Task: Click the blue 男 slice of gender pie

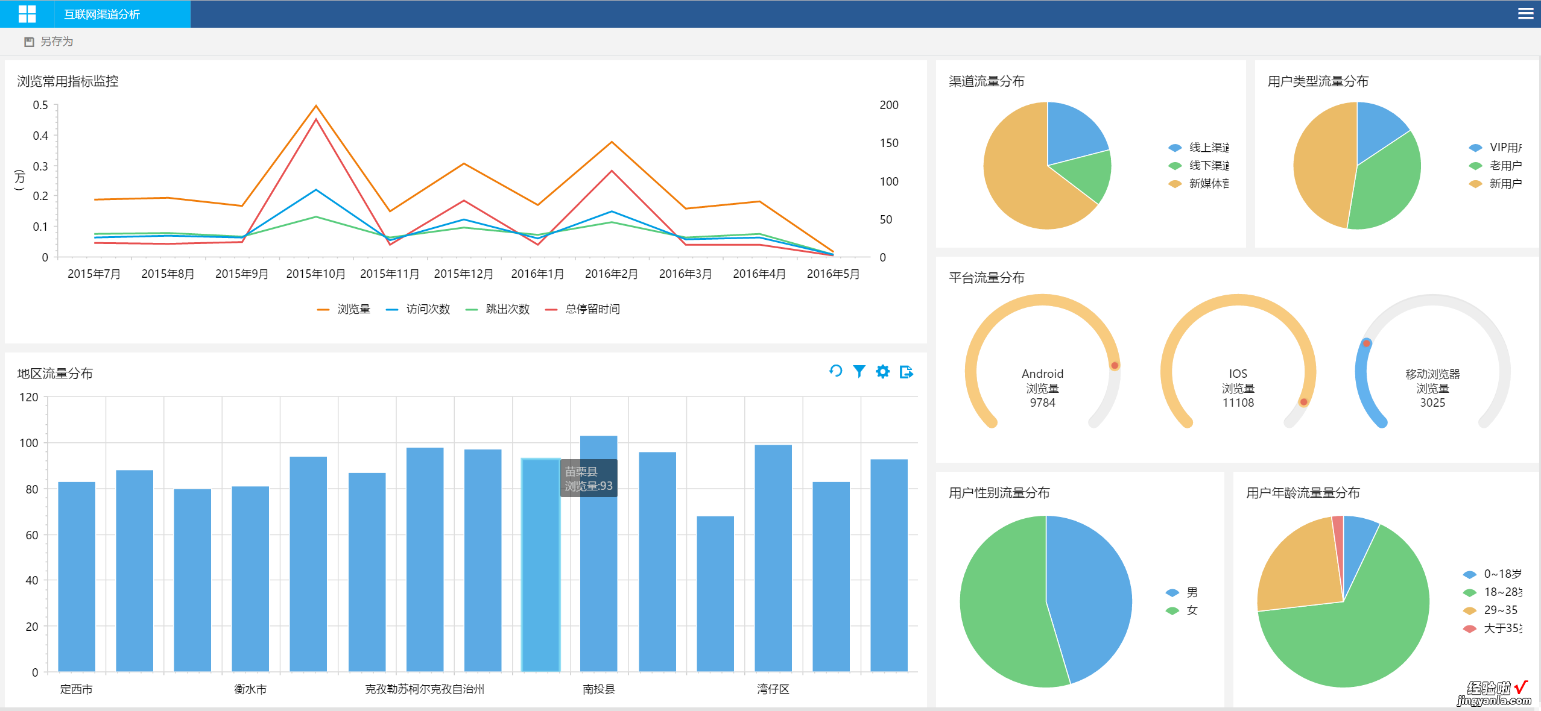Action: [1092, 597]
